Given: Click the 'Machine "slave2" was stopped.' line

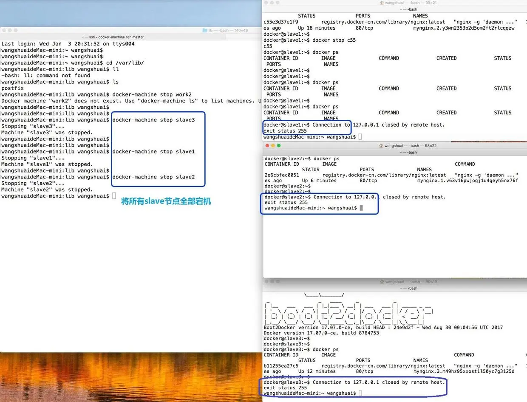Looking at the screenshot, I should click(47, 190).
